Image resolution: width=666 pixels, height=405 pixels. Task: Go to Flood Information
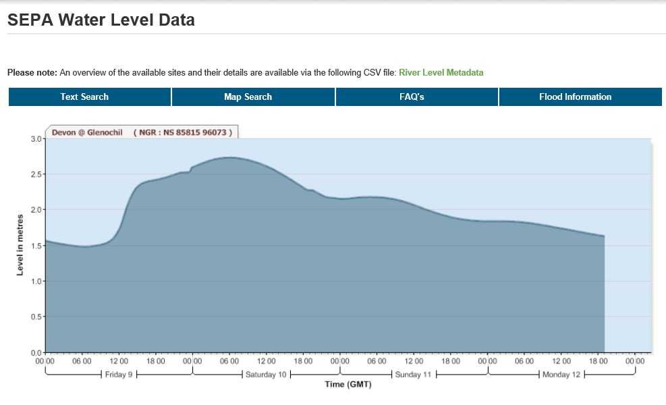(x=575, y=97)
